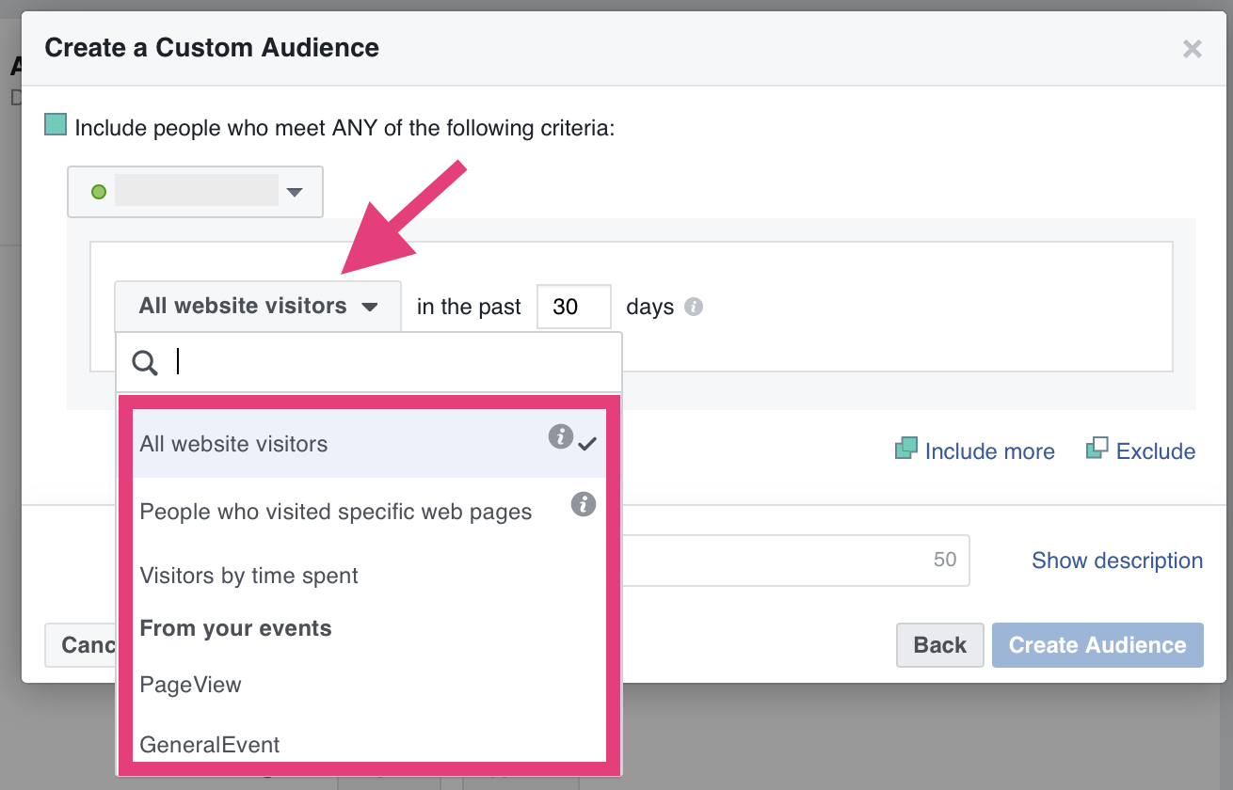Collapse the "All website visitors" dropdown
This screenshot has width=1233, height=790.
(x=257, y=306)
